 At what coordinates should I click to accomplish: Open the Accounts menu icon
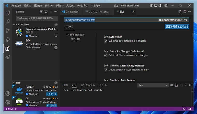coord(8,93)
